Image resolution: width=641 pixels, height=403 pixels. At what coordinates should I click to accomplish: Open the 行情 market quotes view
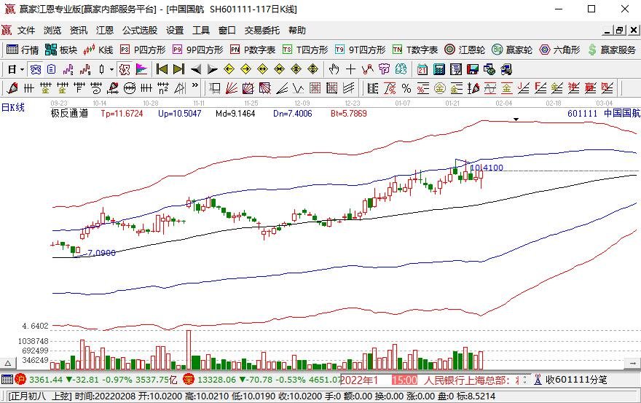23,50
